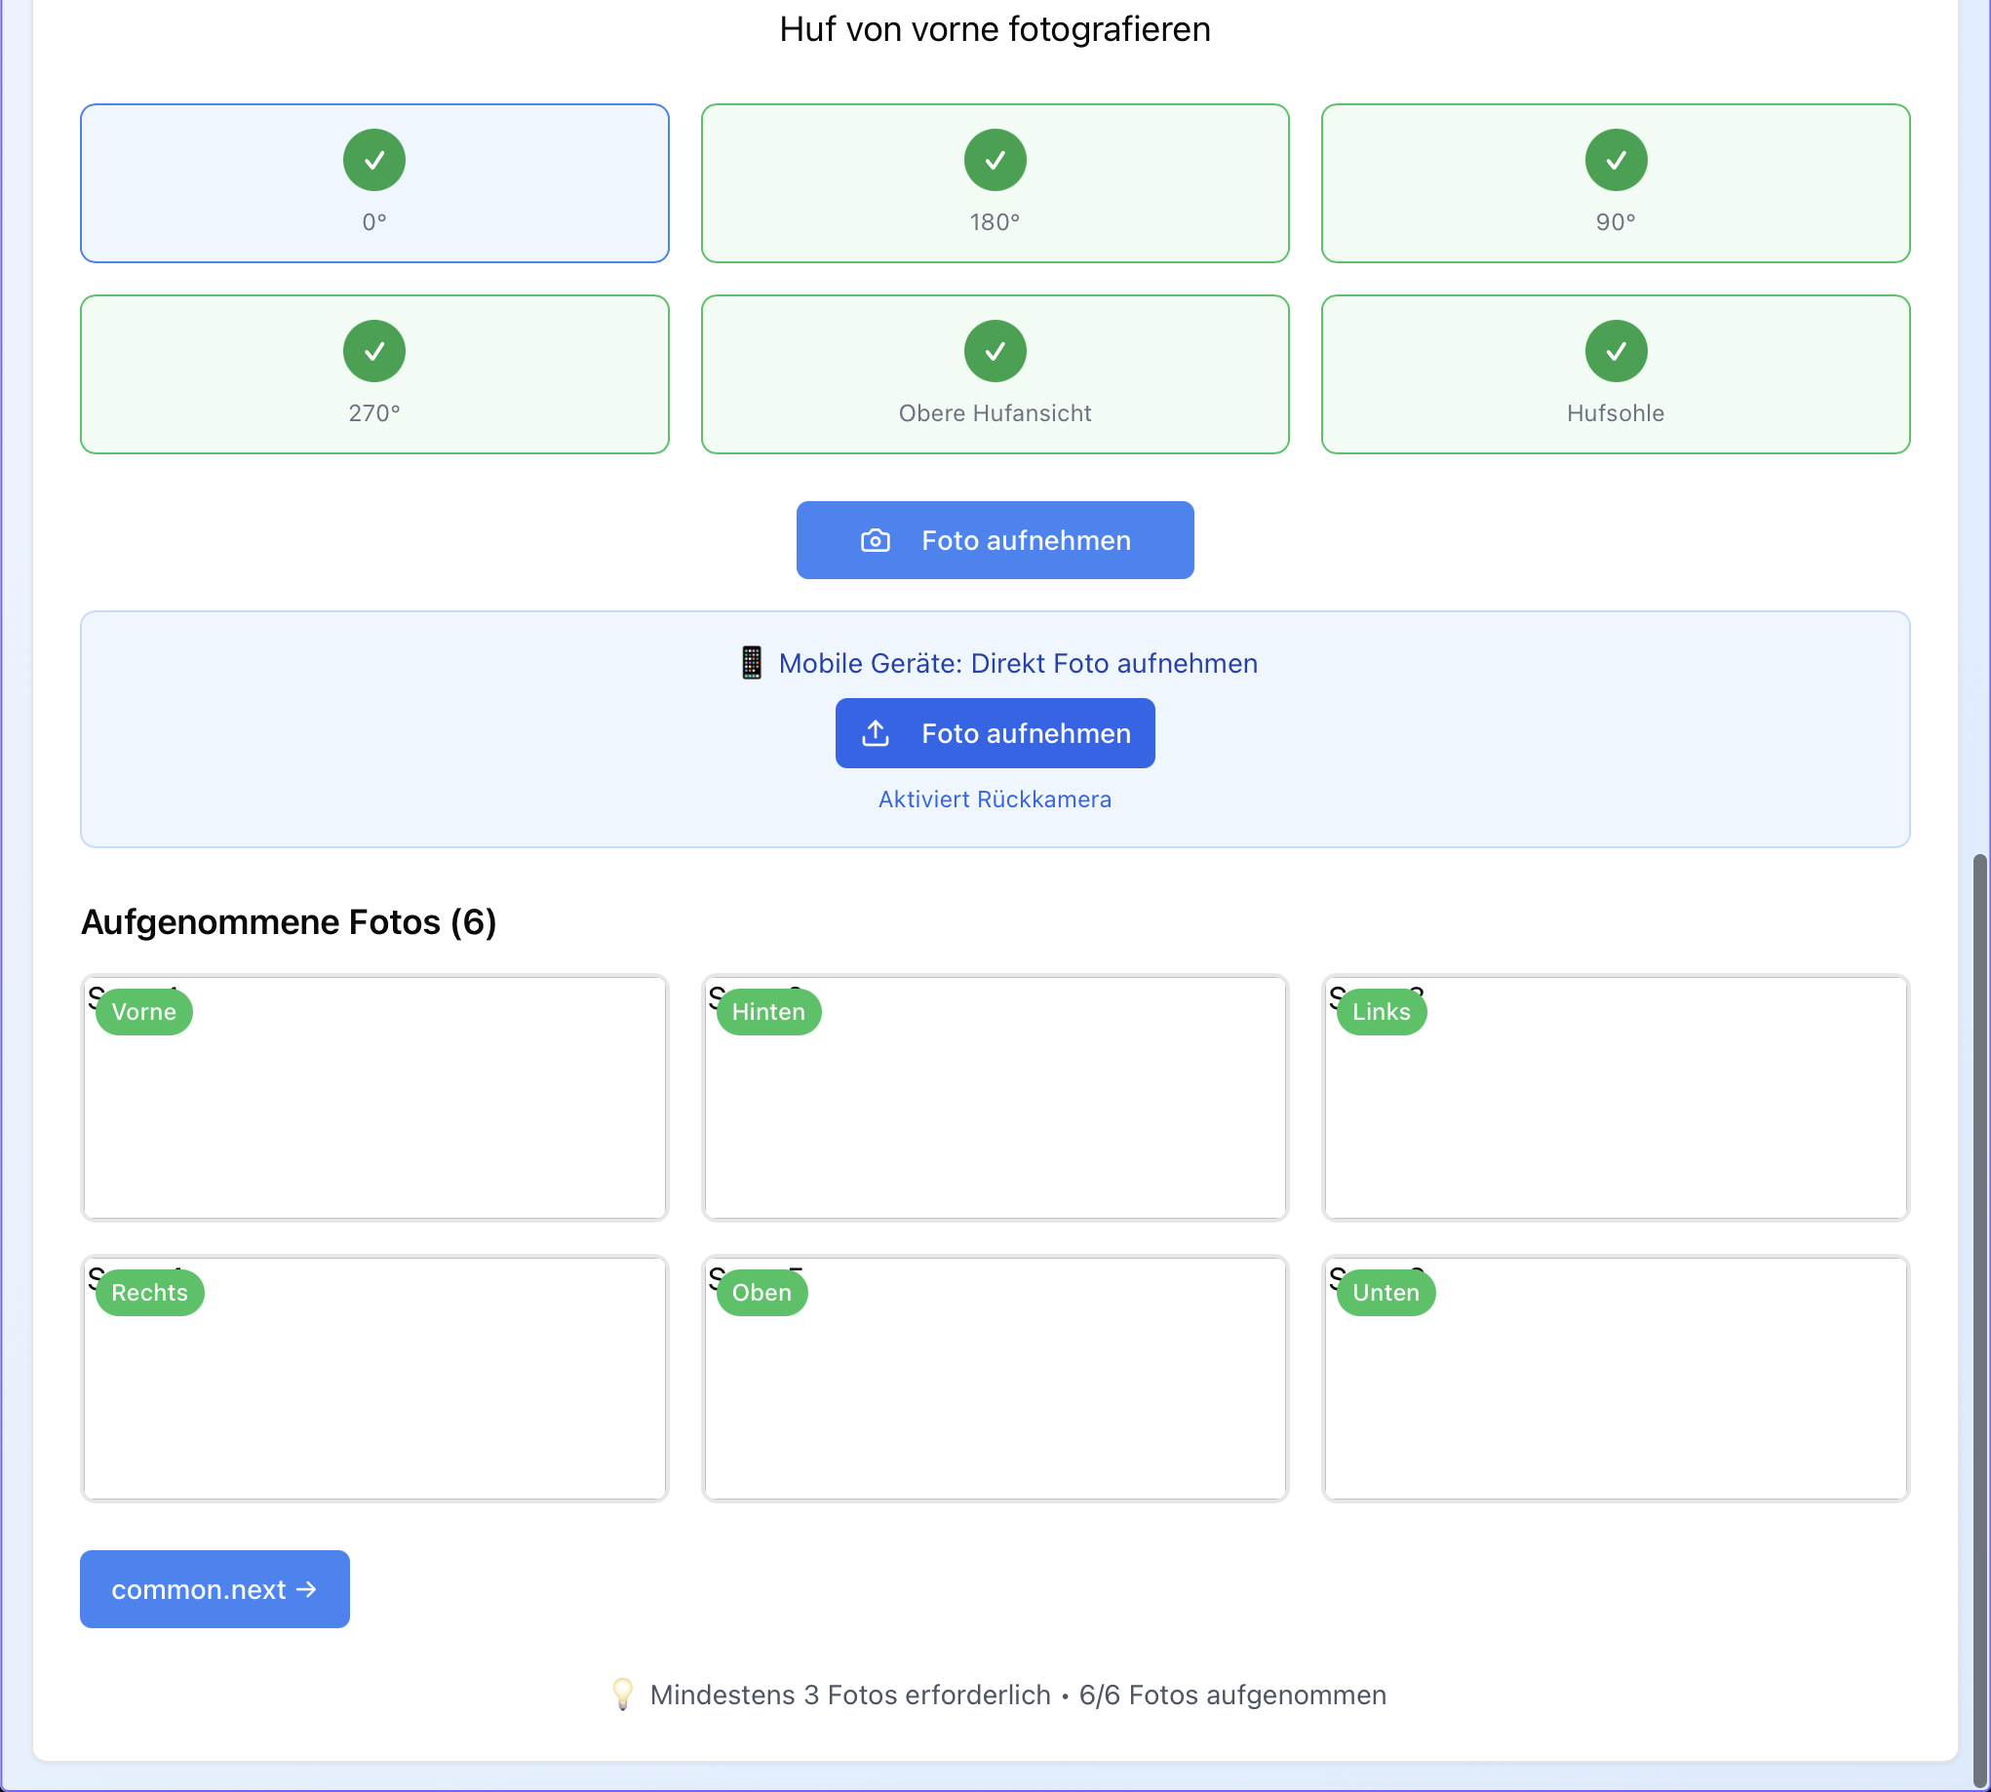Click the green checkmark above 180°

pos(995,160)
